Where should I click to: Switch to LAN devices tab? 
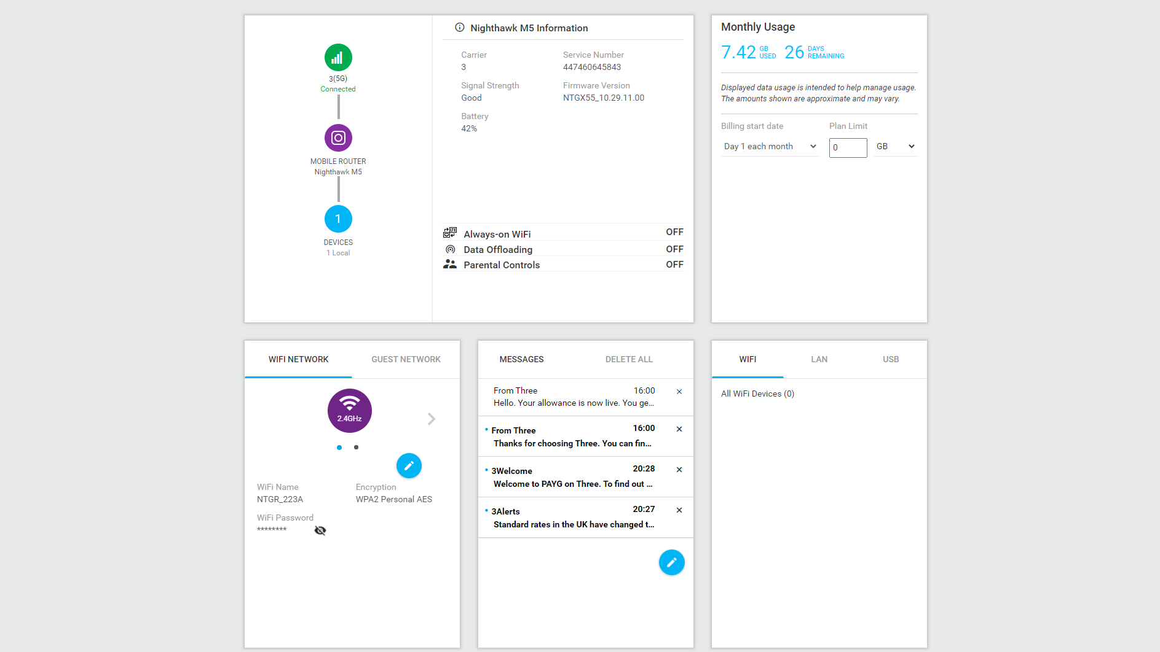coord(819,360)
